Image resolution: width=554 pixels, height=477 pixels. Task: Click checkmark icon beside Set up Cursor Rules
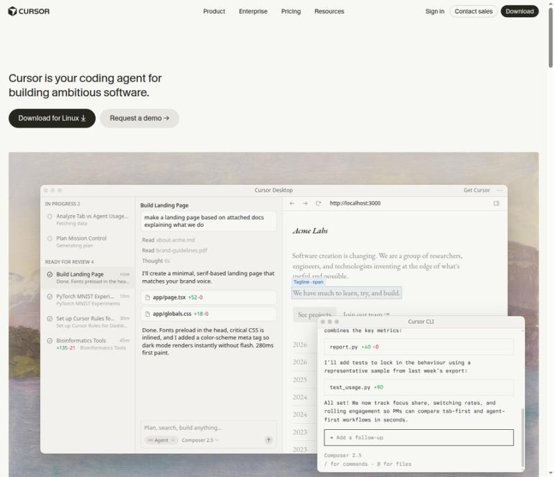click(x=50, y=318)
